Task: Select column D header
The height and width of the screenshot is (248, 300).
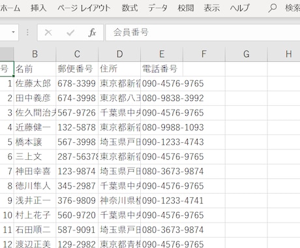Action: click(119, 54)
